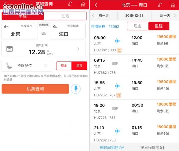179x151 pixels.
Task: Tap the departure plane icon beside 出发城市
Action: (6, 27)
